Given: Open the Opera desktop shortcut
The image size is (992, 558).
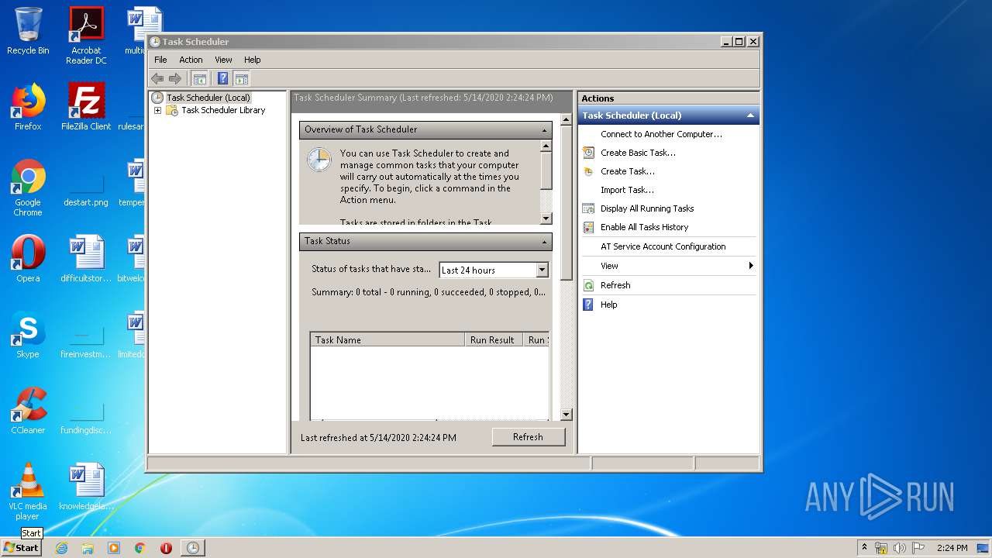Looking at the screenshot, I should 28,259.
